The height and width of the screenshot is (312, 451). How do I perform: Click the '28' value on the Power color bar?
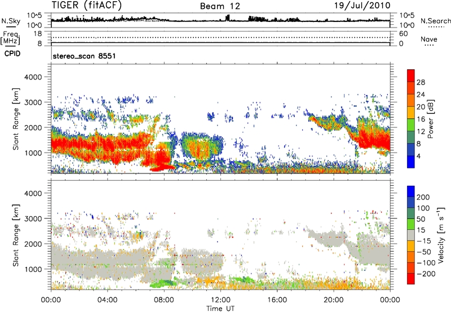tap(421, 82)
